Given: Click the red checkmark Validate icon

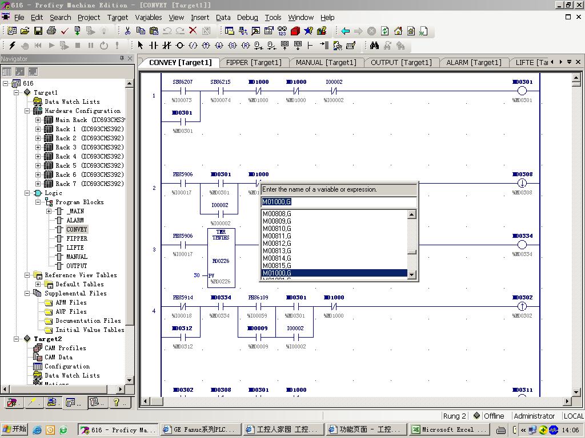Looking at the screenshot, I should (x=64, y=31).
